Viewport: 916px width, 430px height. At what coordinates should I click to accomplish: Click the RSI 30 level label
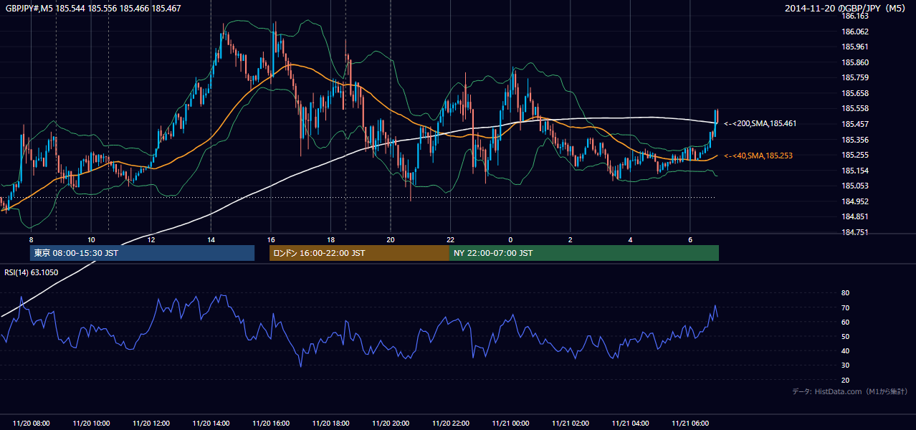(845, 365)
